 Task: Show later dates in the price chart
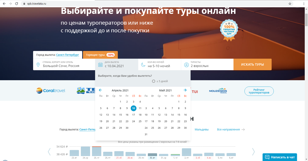coord(253,152)
